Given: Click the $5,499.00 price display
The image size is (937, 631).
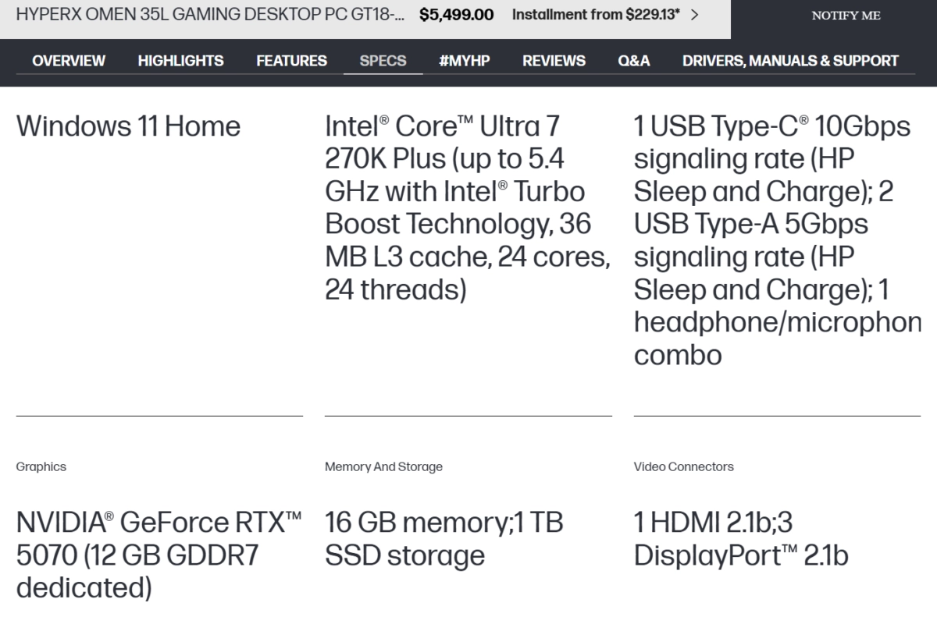Looking at the screenshot, I should pyautogui.click(x=457, y=14).
